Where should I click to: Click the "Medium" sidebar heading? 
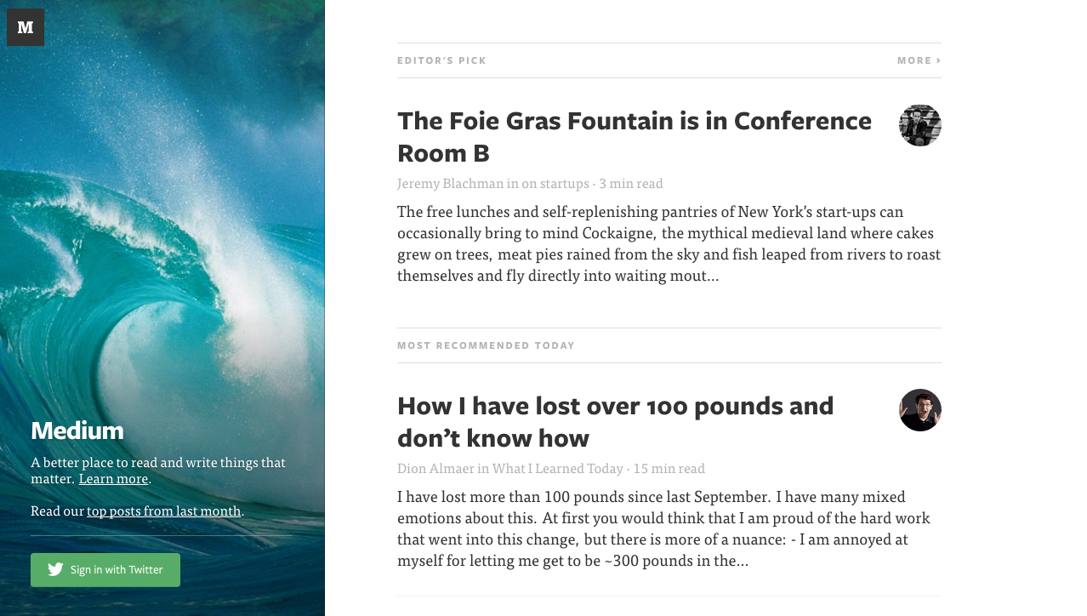point(77,431)
